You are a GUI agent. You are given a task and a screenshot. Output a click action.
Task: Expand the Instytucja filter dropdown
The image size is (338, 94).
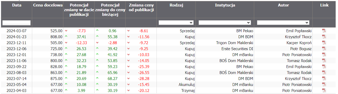click(x=225, y=23)
